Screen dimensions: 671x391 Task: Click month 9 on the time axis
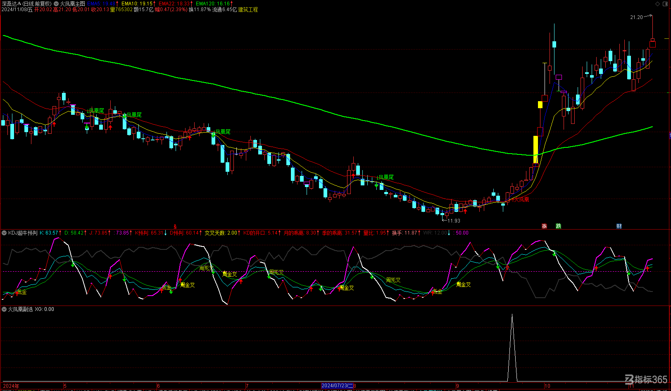coord(457,386)
